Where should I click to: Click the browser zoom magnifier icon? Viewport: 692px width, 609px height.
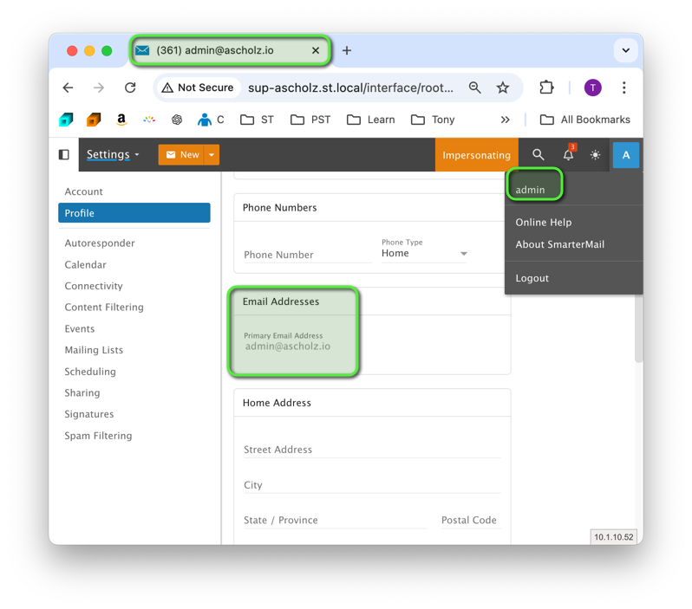pyautogui.click(x=475, y=87)
